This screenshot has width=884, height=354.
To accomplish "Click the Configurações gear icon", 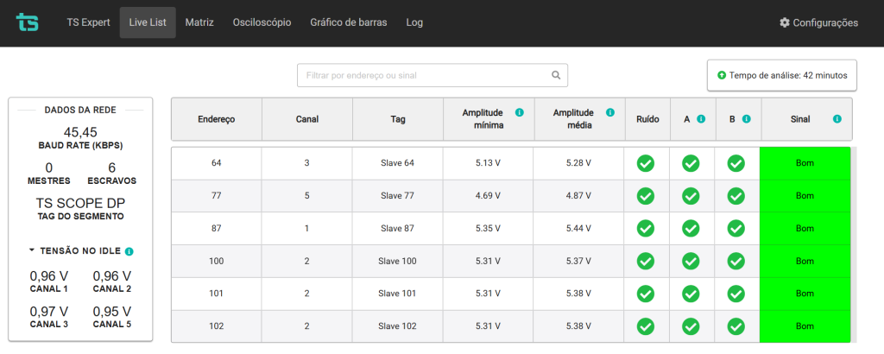I will point(784,22).
